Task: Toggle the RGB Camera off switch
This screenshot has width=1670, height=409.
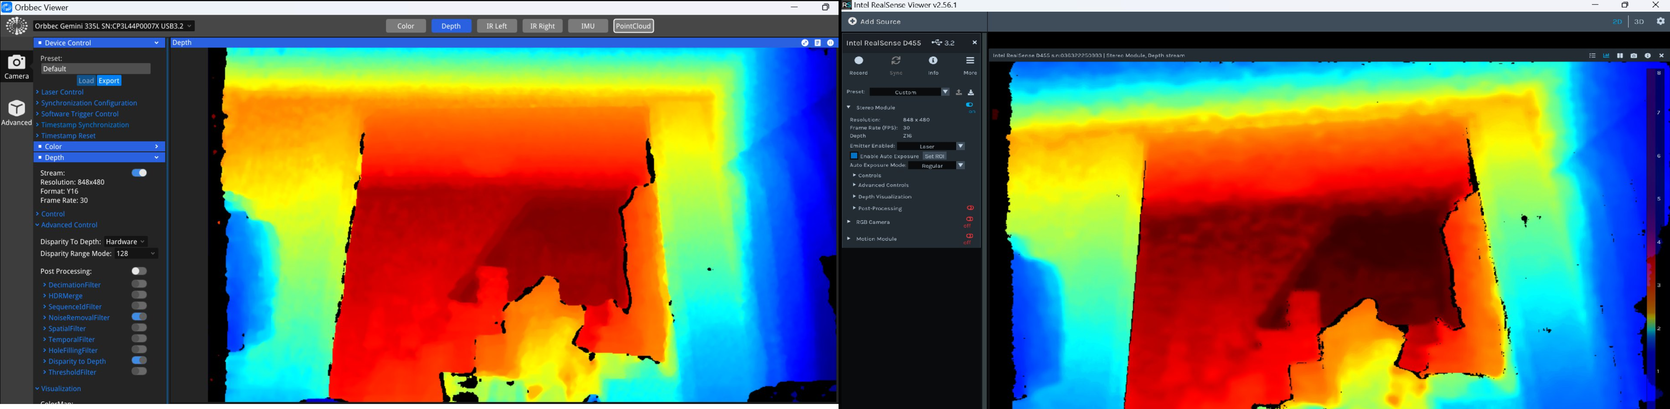Action: pyautogui.click(x=969, y=219)
